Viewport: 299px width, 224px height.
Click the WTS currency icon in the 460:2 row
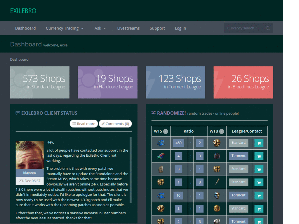pyautogui.click(x=161, y=143)
